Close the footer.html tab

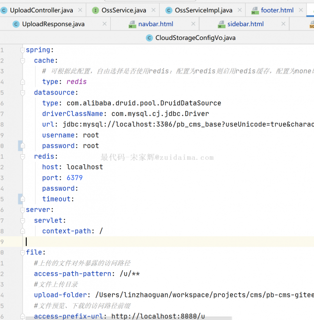tap(300, 10)
